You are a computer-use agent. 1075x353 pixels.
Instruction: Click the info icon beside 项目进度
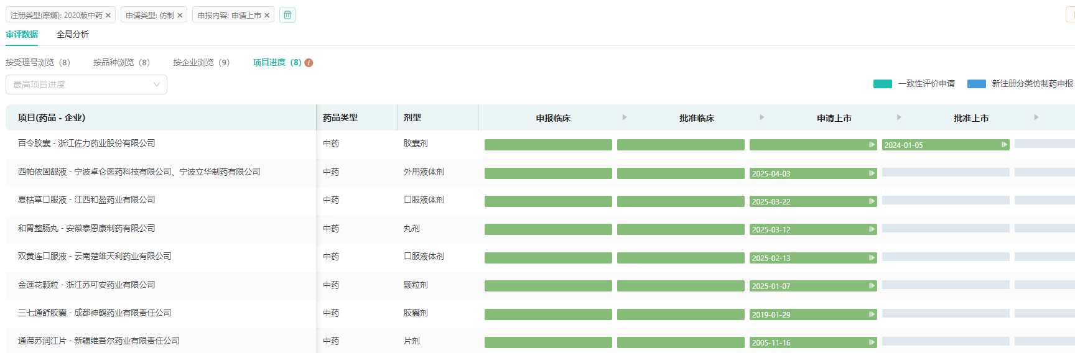309,63
